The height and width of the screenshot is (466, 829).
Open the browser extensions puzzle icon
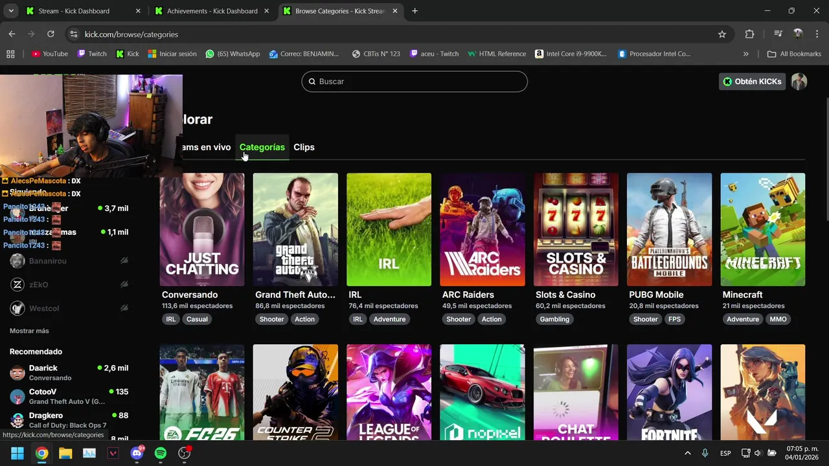749,34
